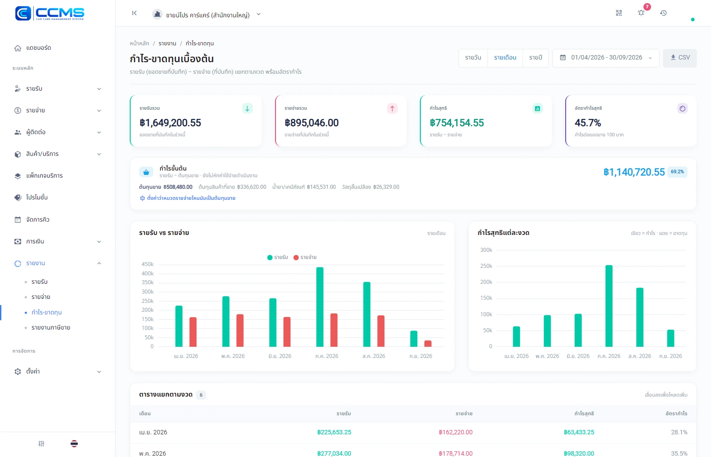Go to รายงาน breadcrumb link
The width and height of the screenshot is (711, 457).
pyautogui.click(x=168, y=44)
